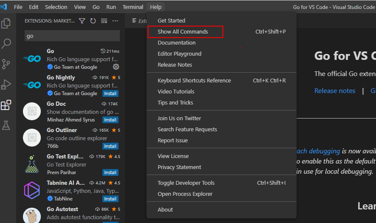The image size is (376, 223).
Task: Open the View menu
Action: 80,7
